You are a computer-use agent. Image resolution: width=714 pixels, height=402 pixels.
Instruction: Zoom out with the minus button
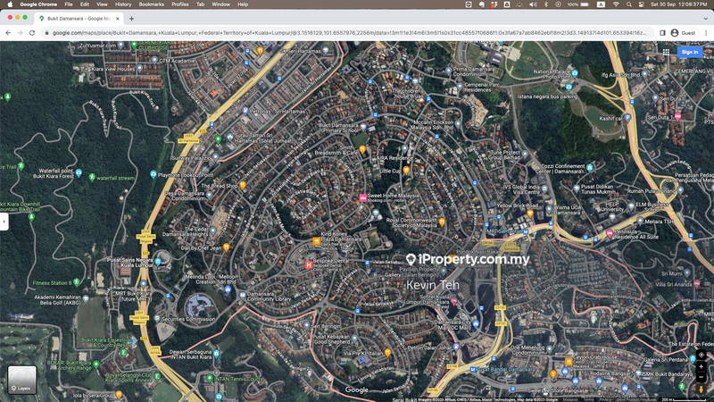702,377
